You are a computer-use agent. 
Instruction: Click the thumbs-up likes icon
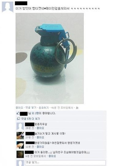pos(18,113)
